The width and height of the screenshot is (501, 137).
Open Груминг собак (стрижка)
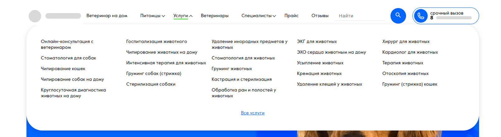pos(154,73)
